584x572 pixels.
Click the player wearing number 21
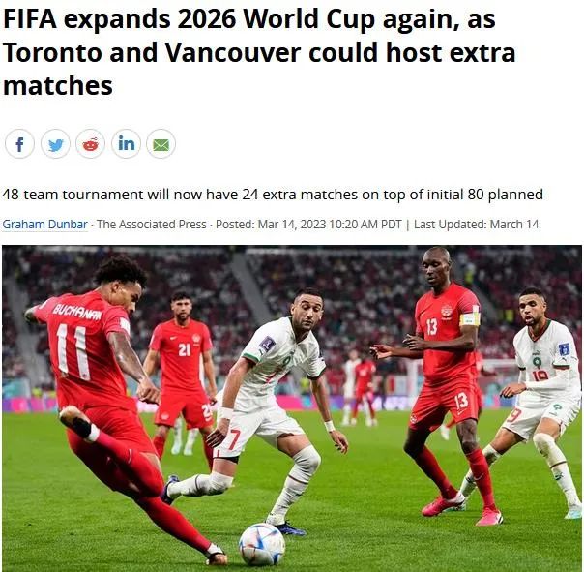(x=182, y=373)
